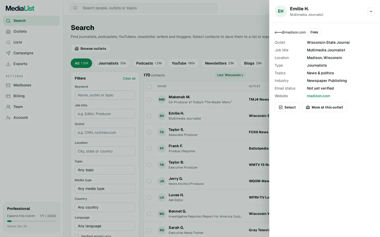Enable Verified emails only checkbox
Image resolution: width=380 pixels, height=237 pixels.
77,236
